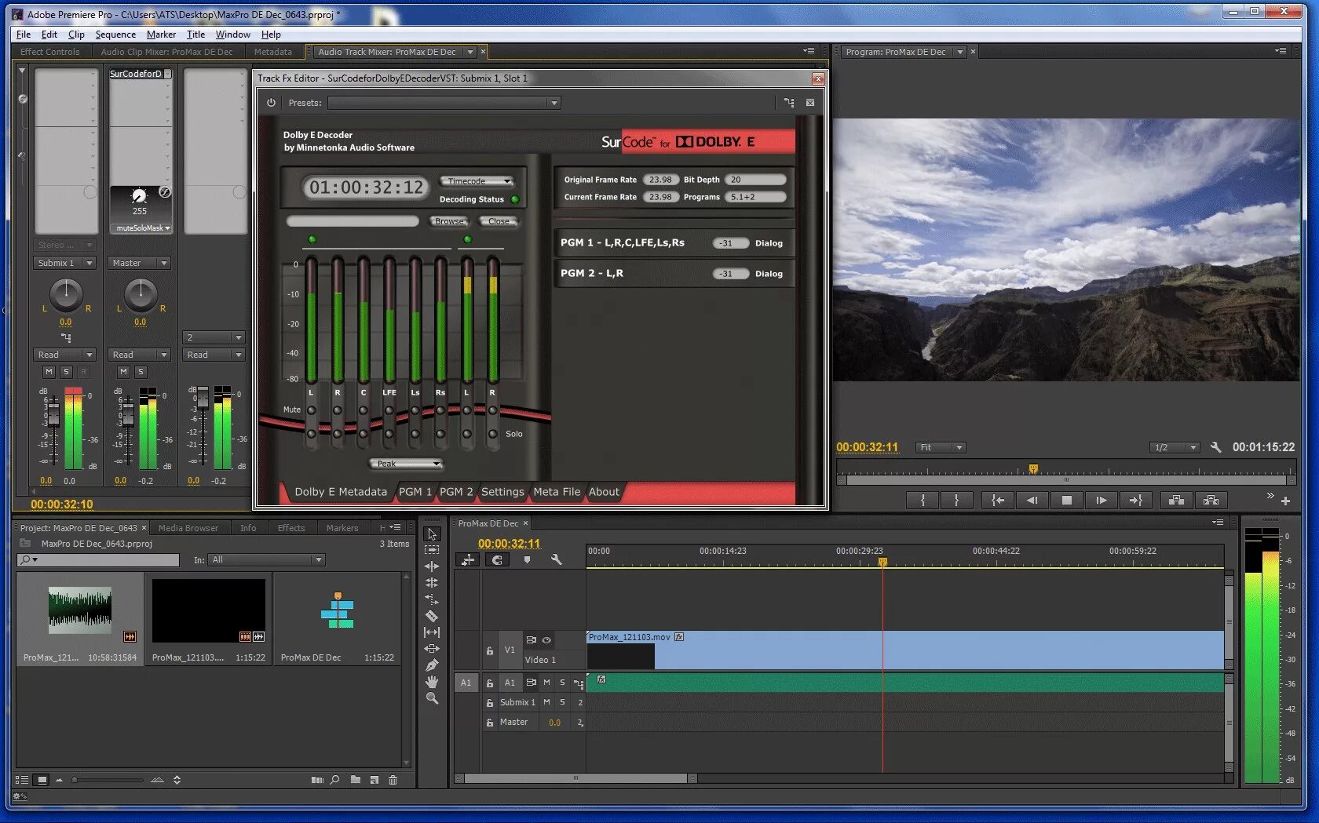Screen dimensions: 1319x823
Task: Open Dolby E Metadata tab button
Action: tap(341, 492)
